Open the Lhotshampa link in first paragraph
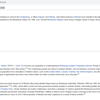100x100 pixels. tap(25, 17)
